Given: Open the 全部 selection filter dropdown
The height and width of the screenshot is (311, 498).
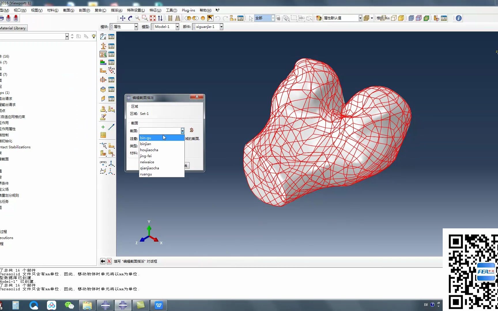Looking at the screenshot, I should (273, 18).
